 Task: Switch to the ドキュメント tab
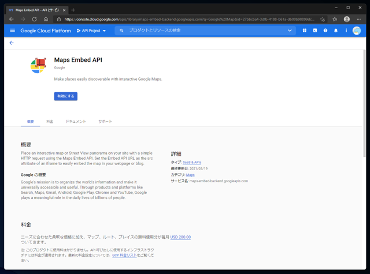click(x=76, y=122)
